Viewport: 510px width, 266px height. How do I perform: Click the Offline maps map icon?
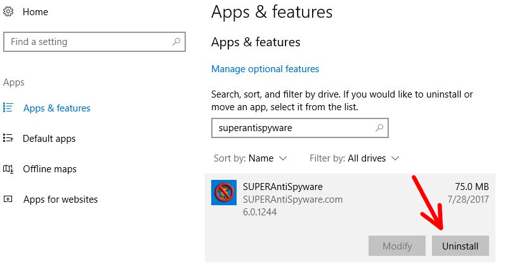8,169
